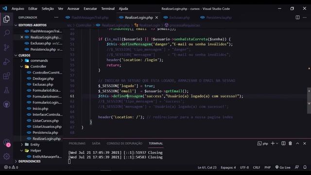Open the Editar menu
Viewport: 311px width, 175px height.
(x=33, y=9)
